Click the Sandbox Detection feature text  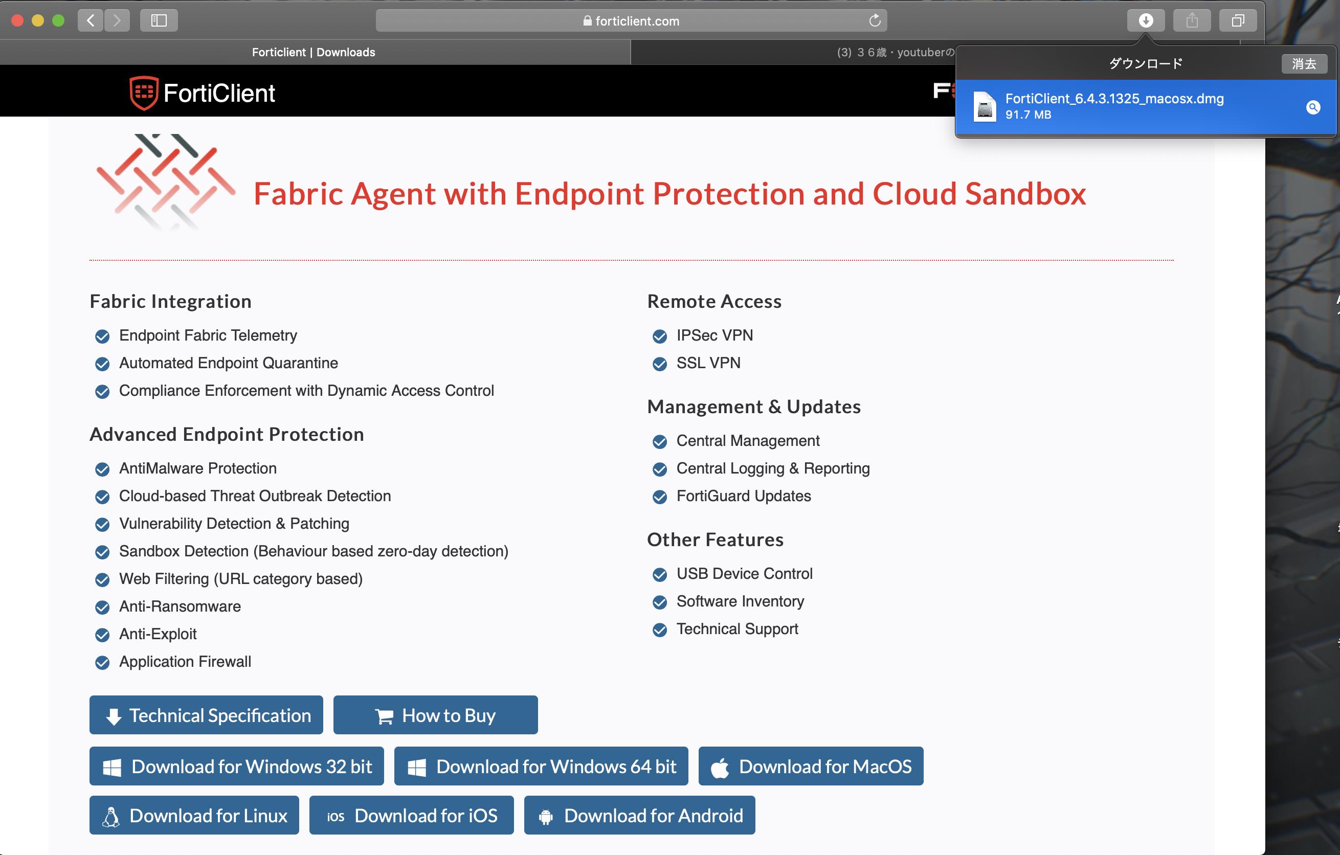[314, 551]
